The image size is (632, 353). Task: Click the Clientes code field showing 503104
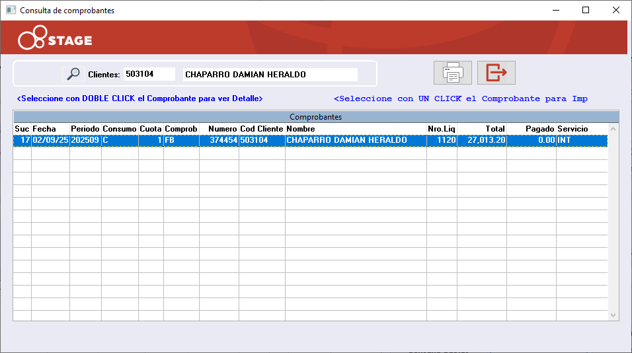[149, 74]
